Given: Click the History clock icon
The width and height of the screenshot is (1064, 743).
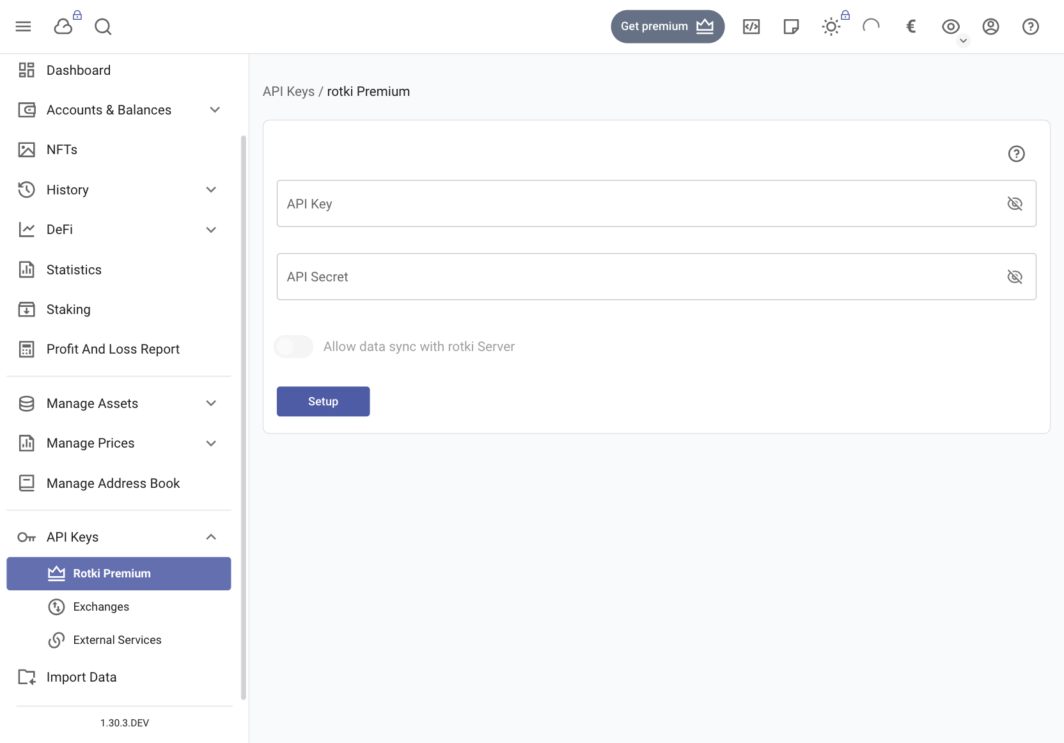Looking at the screenshot, I should 26,190.
